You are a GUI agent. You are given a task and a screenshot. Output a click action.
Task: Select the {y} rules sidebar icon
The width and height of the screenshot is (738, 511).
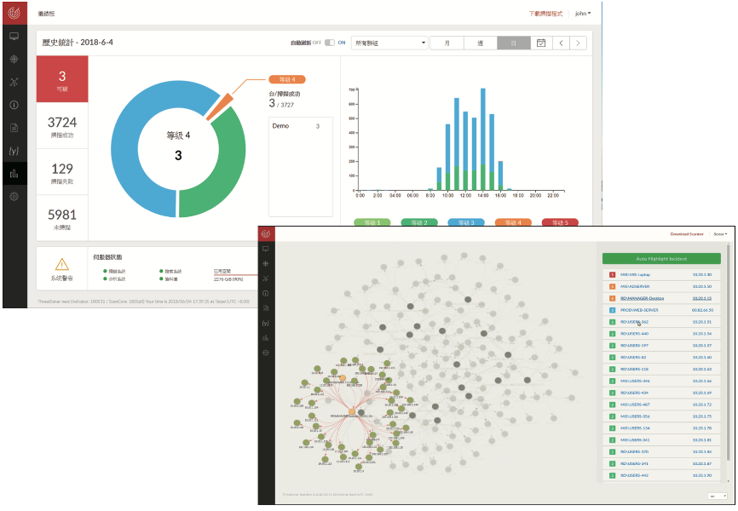point(14,151)
